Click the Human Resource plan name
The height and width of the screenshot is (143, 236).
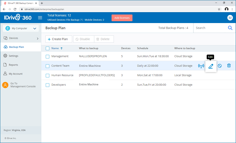click(x=62, y=75)
